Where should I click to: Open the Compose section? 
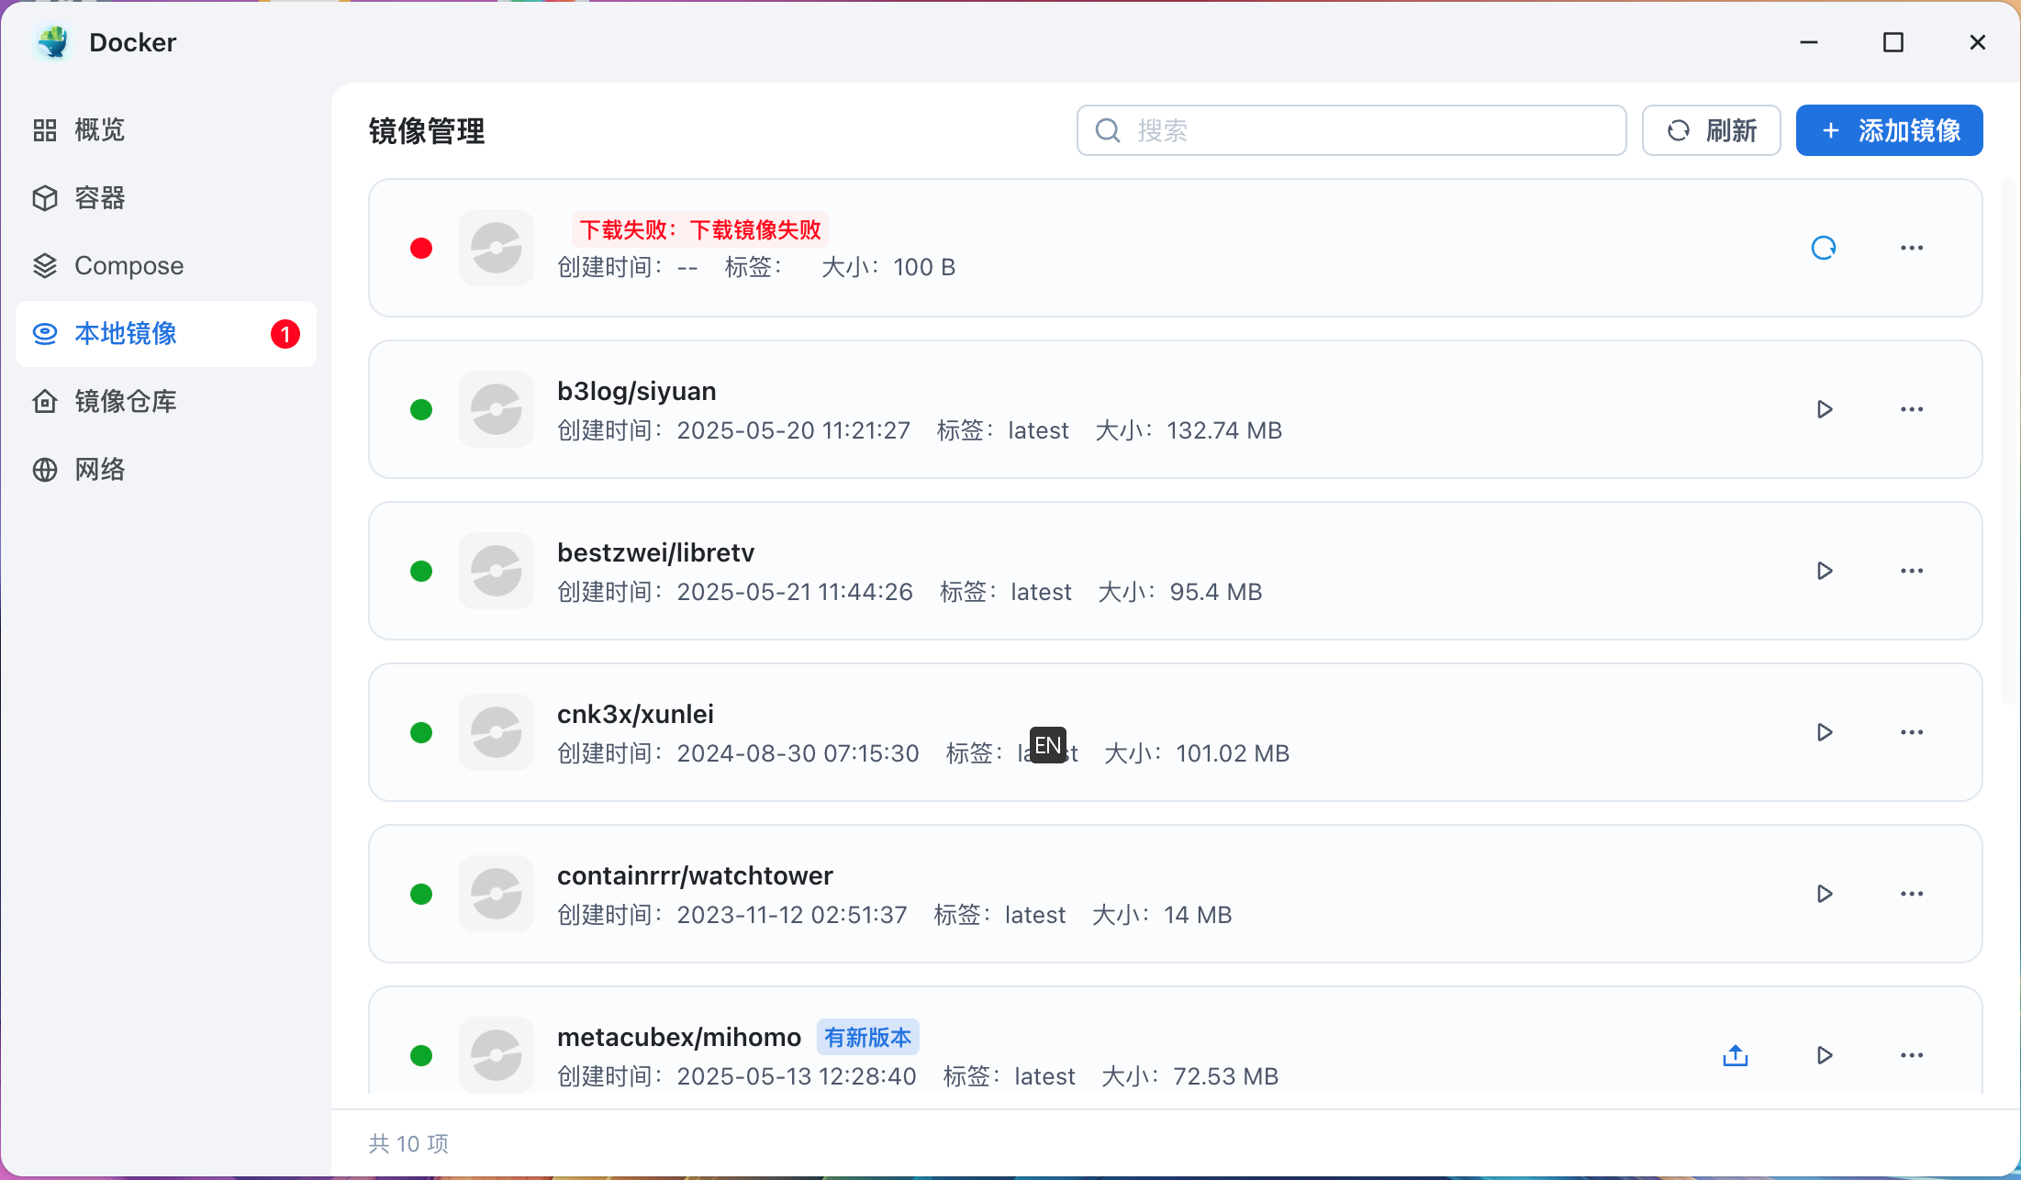pos(165,266)
